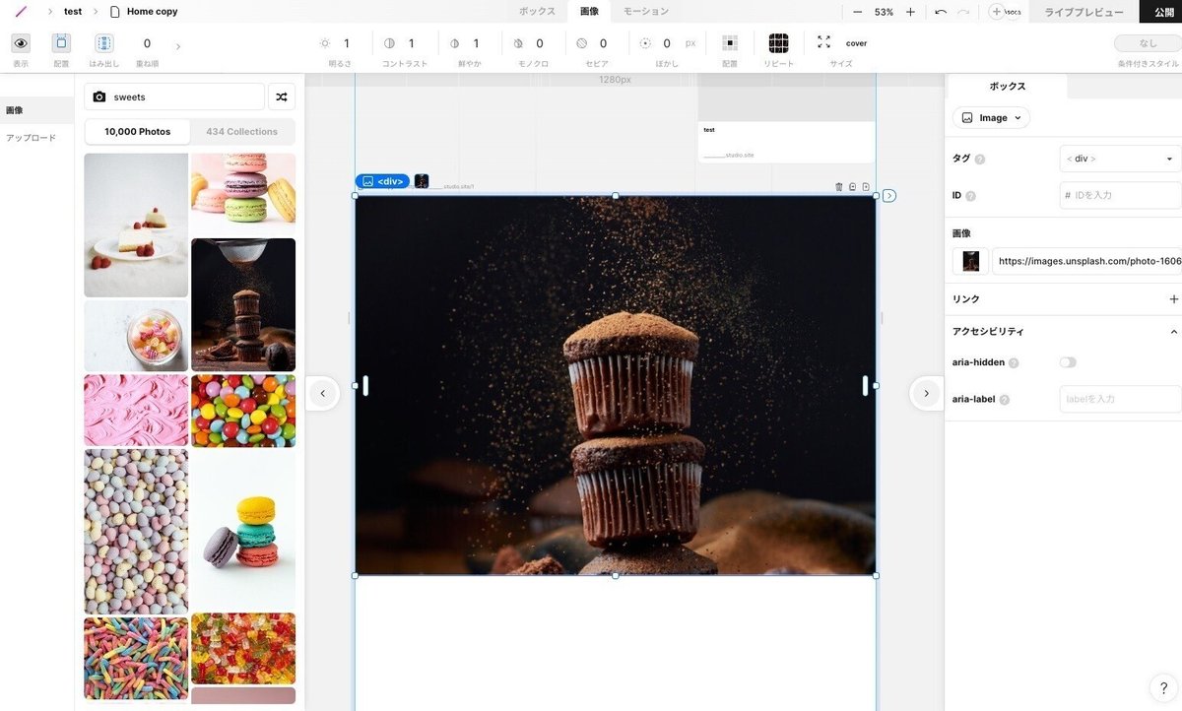Screen dimensions: 1182x711
Task: Click the なし conditional style button
Action: pos(1148,43)
